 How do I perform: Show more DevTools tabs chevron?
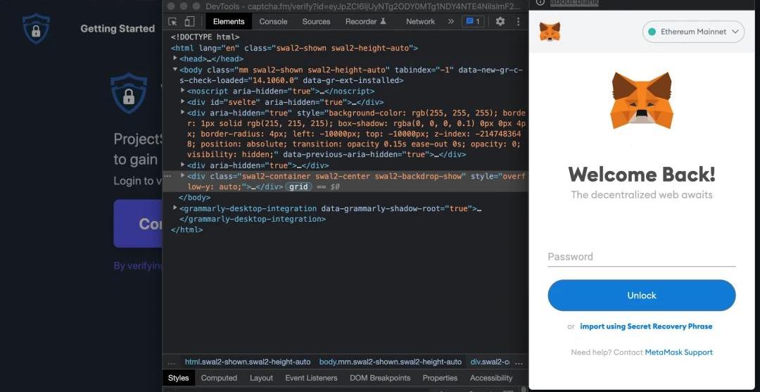click(451, 22)
